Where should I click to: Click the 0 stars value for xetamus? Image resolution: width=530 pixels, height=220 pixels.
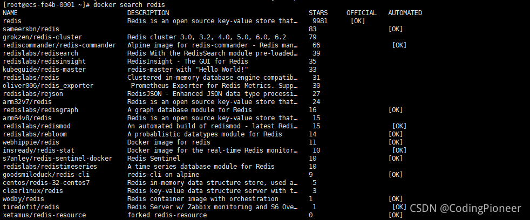click(311, 215)
